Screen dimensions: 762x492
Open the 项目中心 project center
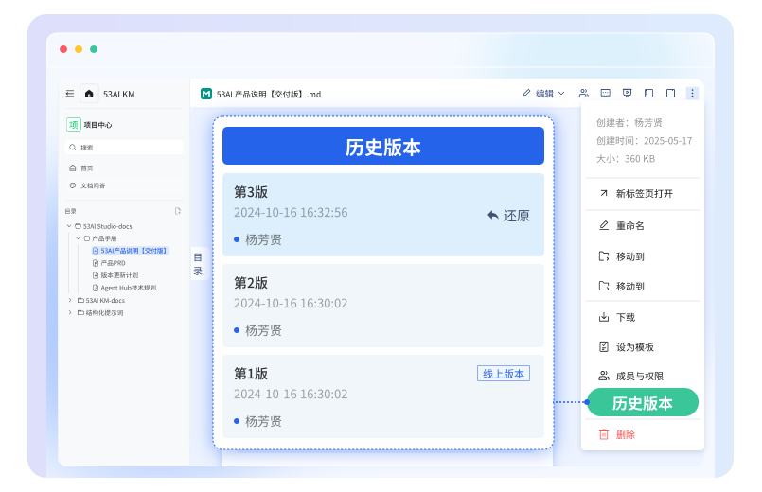tap(89, 125)
